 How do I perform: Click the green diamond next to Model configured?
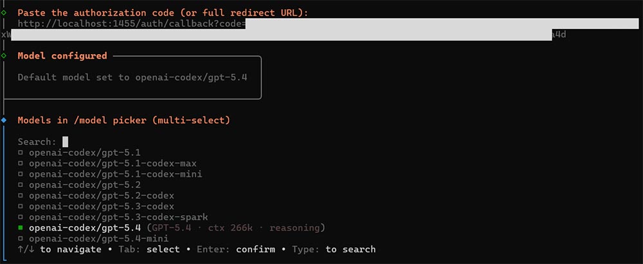(x=4, y=56)
